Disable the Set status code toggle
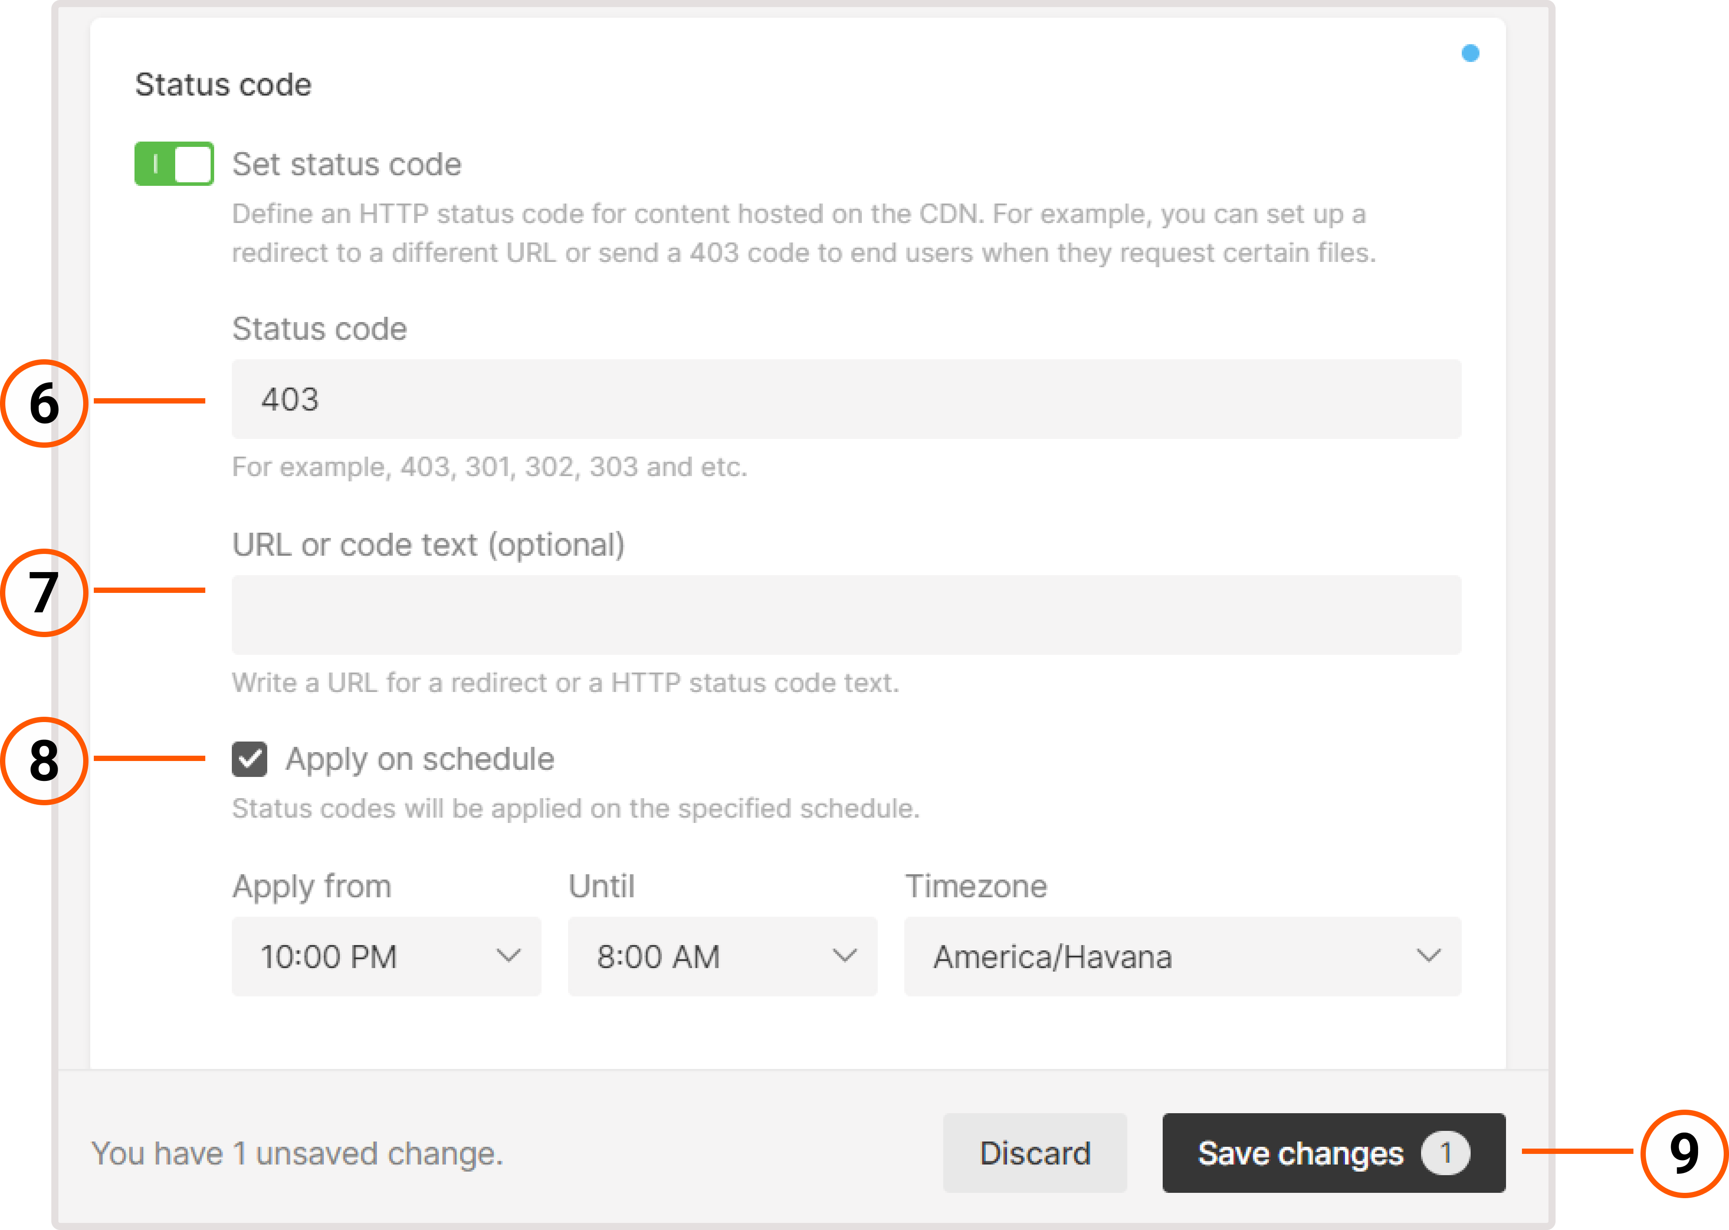This screenshot has height=1230, width=1729. [173, 164]
